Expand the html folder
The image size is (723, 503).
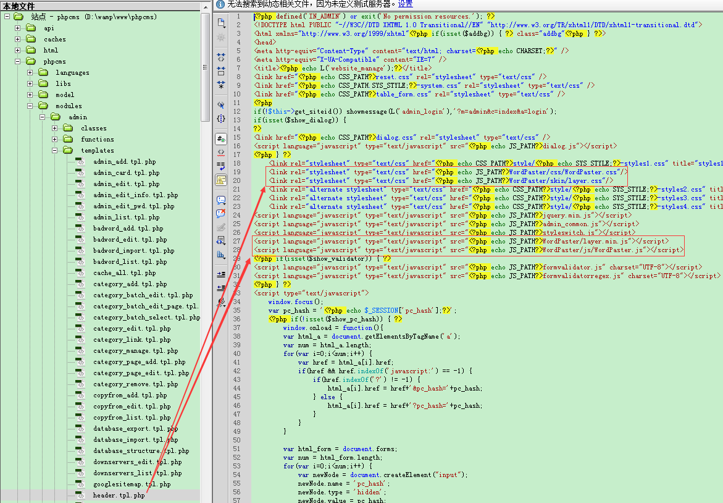[x=17, y=50]
